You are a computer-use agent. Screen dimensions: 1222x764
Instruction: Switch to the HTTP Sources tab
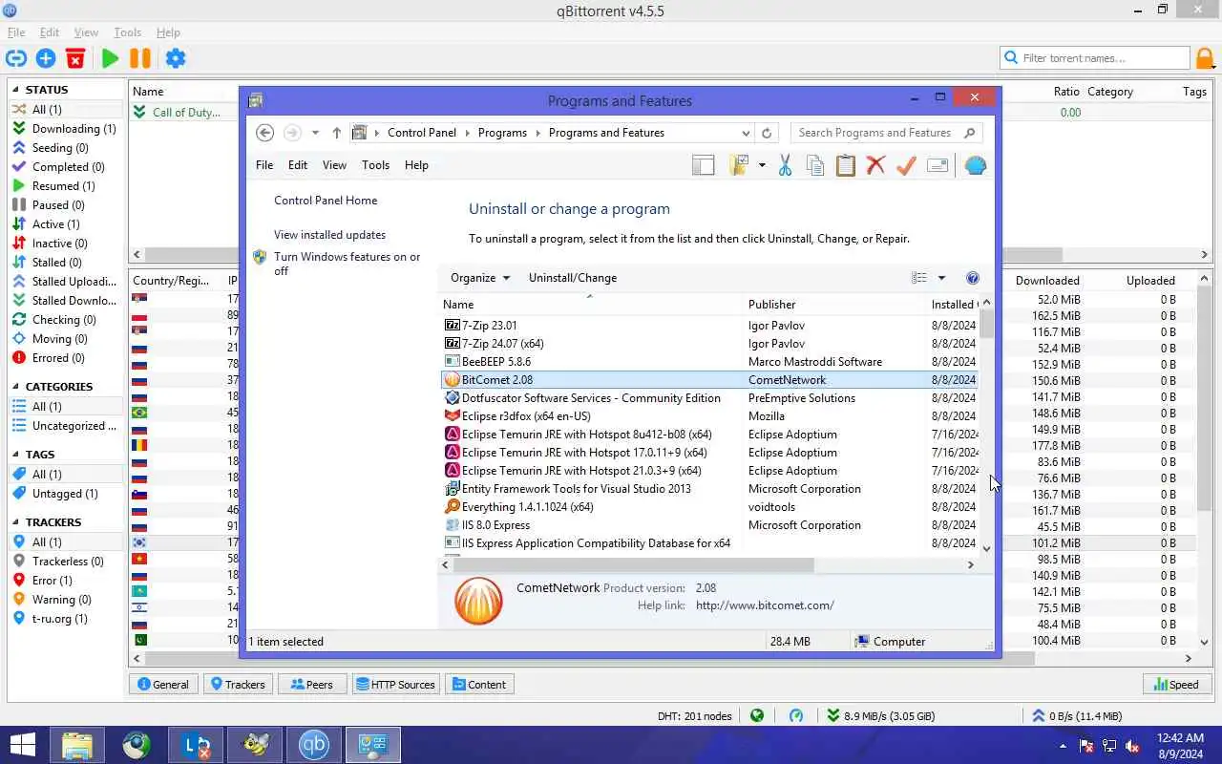point(394,684)
